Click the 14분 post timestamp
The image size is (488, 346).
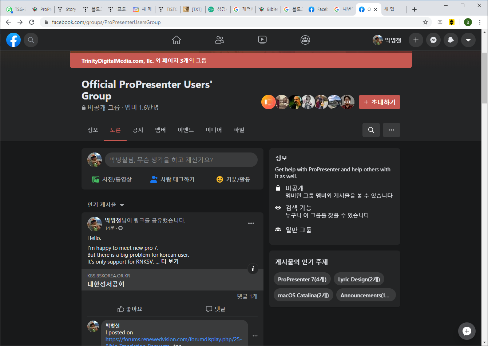pyautogui.click(x=110, y=228)
